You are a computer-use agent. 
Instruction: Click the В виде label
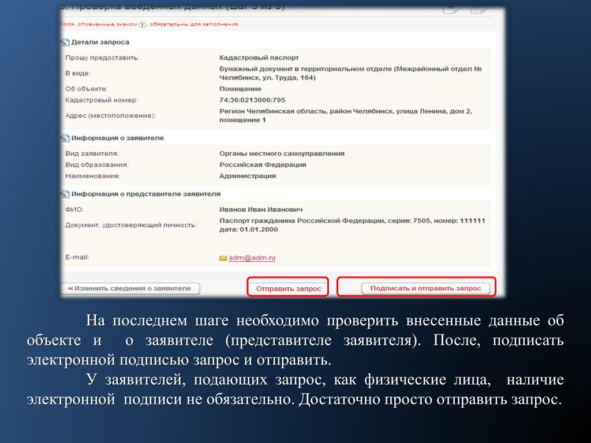[x=78, y=73]
